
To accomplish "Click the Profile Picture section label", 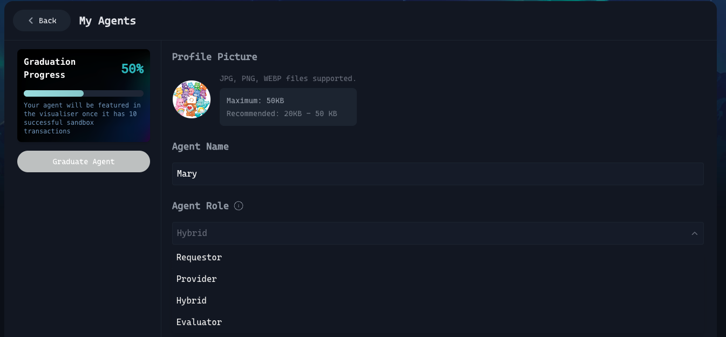I will tap(214, 57).
